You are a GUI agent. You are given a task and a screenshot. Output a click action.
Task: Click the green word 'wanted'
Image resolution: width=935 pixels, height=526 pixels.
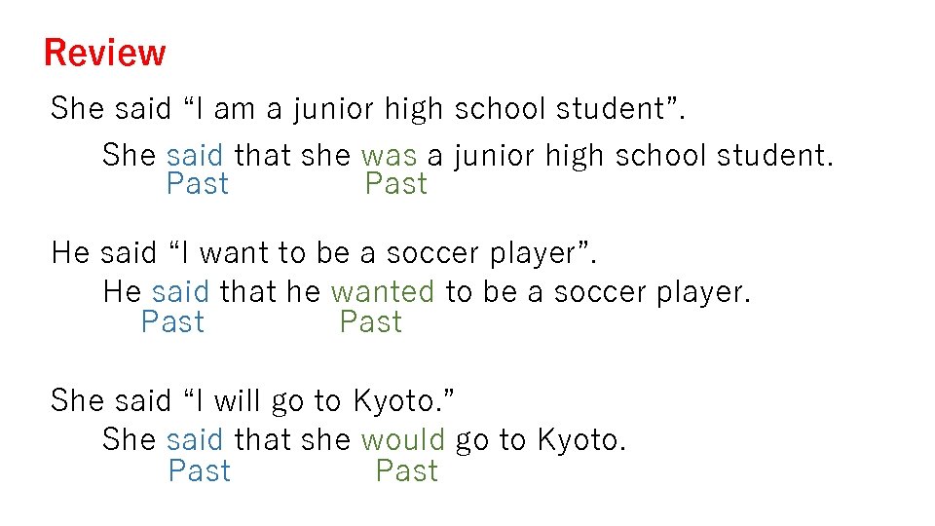383,292
